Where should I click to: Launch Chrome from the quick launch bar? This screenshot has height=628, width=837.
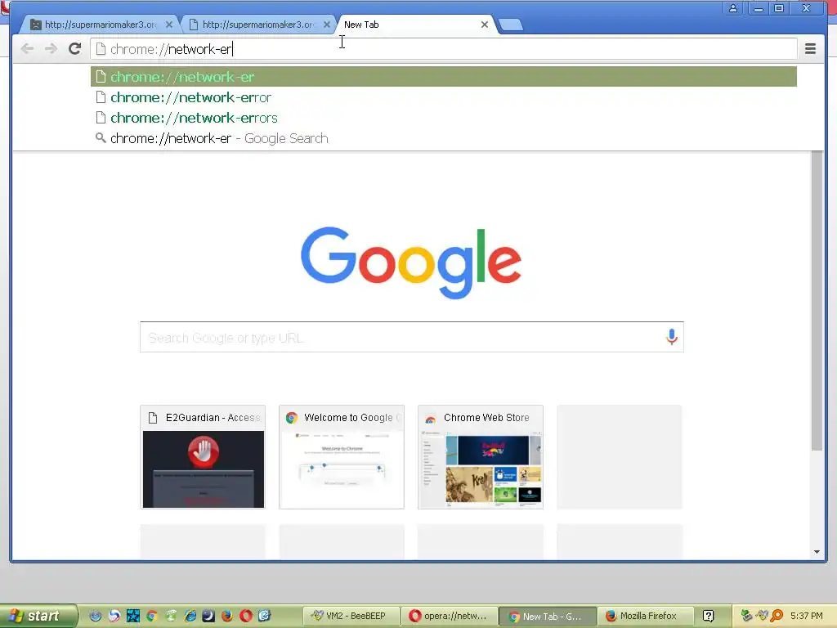pos(151,616)
